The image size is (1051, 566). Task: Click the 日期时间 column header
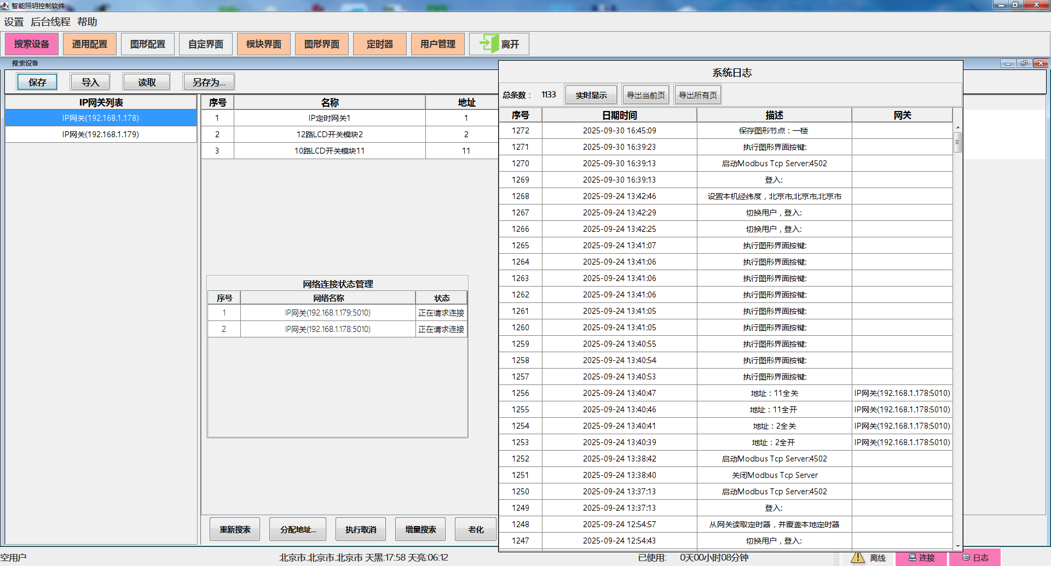(x=619, y=115)
